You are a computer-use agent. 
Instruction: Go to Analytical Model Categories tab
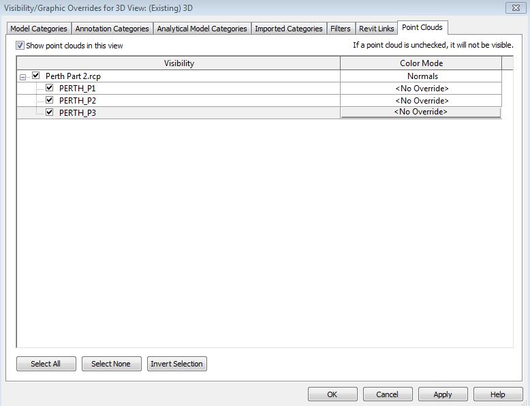tap(202, 29)
